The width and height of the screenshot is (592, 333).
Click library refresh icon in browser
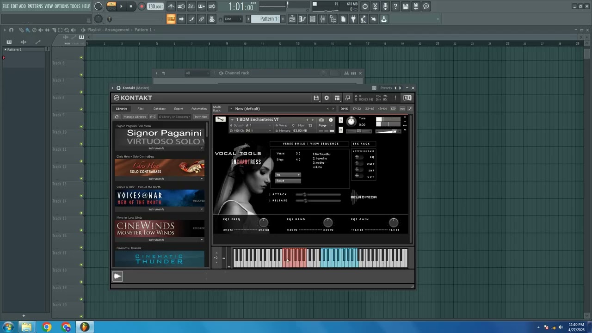117,117
